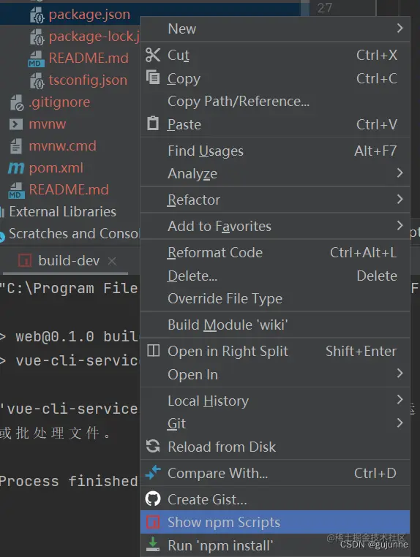The height and width of the screenshot is (557, 420).
Task: Select README.md below pom.xml
Action: click(x=69, y=190)
